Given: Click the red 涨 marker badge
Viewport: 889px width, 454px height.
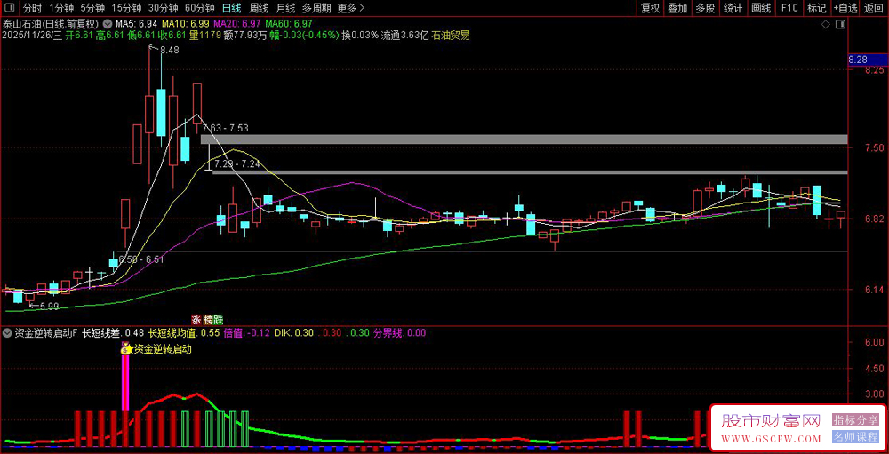Looking at the screenshot, I should click(196, 319).
